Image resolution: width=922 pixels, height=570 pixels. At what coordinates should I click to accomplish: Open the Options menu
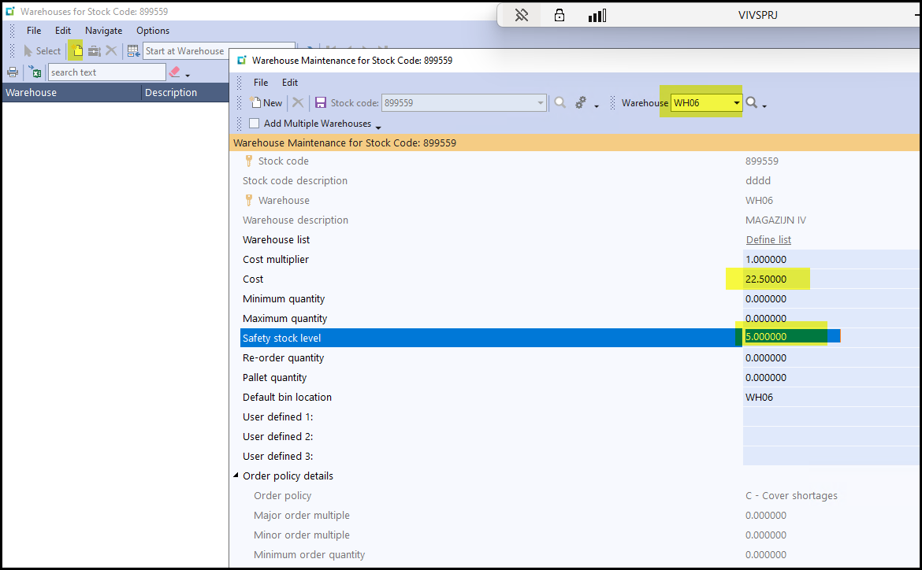coord(153,31)
